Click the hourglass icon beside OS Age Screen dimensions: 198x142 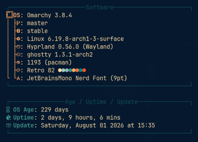click(x=8, y=110)
